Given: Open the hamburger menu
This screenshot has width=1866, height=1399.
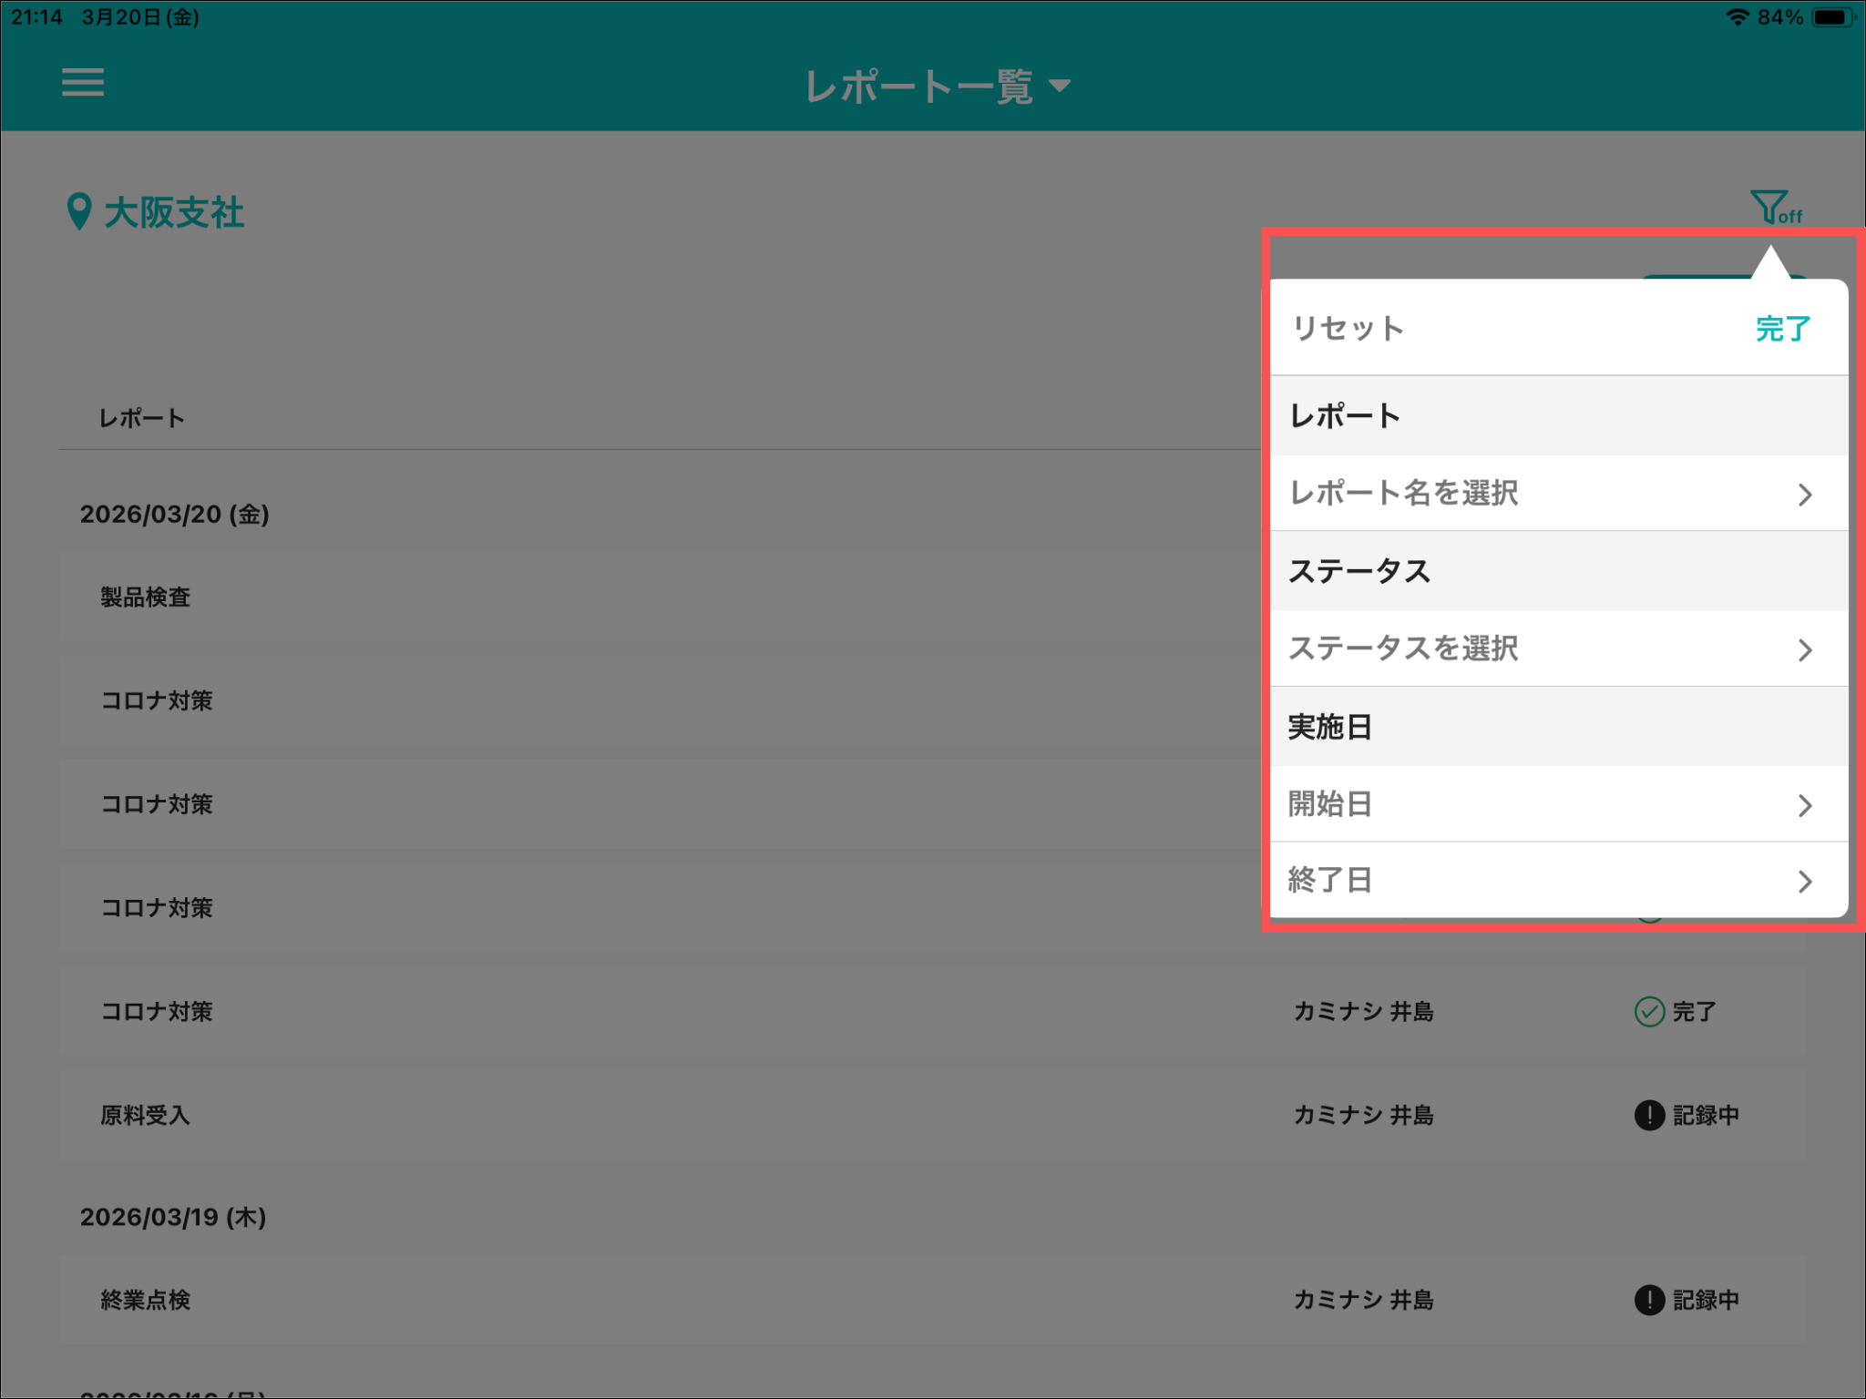Looking at the screenshot, I should [x=82, y=83].
